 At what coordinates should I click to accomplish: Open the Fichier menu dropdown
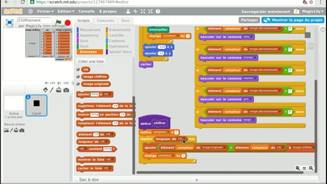pos(45,11)
